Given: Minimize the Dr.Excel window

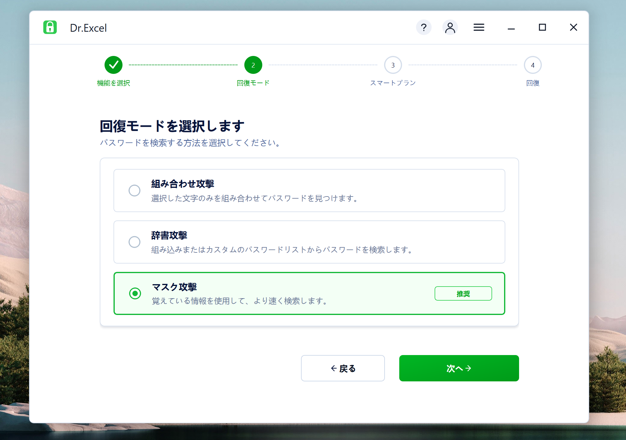Looking at the screenshot, I should tap(511, 29).
